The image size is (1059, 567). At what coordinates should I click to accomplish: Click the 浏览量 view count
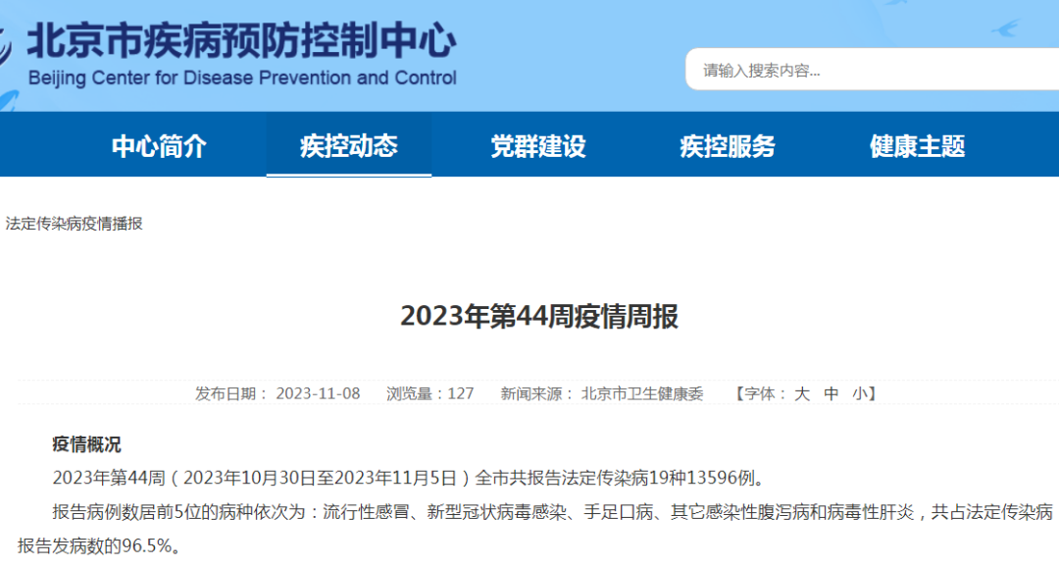pyautogui.click(x=429, y=393)
